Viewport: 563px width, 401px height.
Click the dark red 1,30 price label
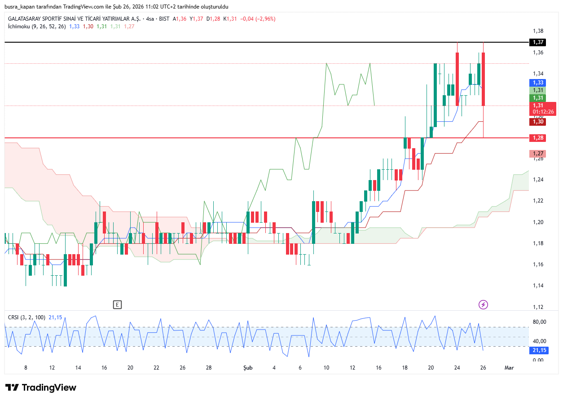[x=537, y=121]
